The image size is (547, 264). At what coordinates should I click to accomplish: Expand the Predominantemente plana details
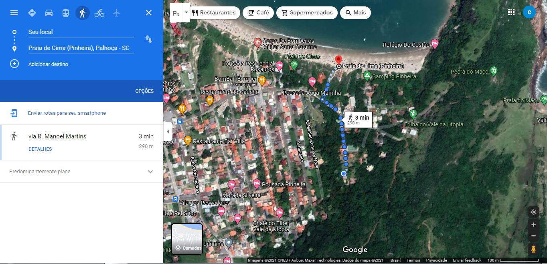click(x=150, y=171)
